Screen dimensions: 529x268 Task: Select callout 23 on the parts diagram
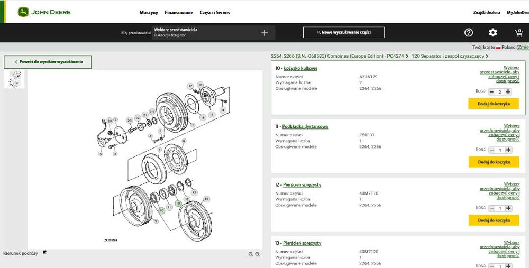coord(130,121)
